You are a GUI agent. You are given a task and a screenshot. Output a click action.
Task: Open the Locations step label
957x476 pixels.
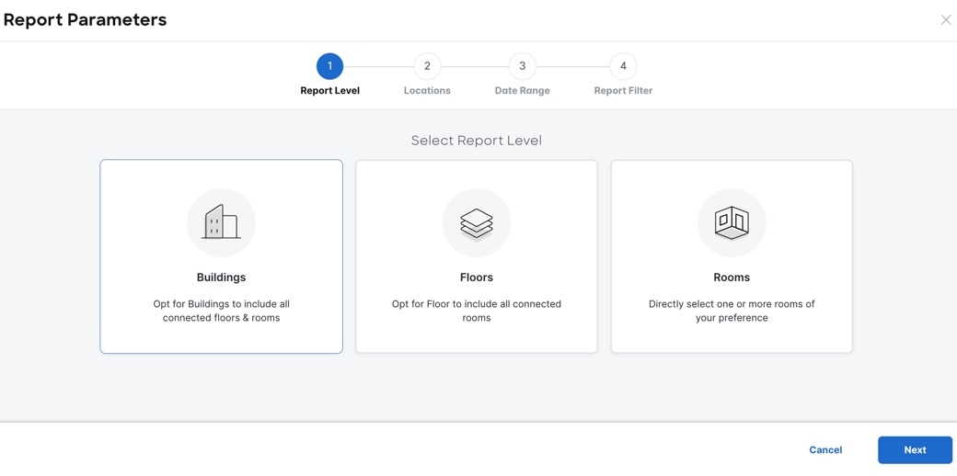(x=427, y=91)
